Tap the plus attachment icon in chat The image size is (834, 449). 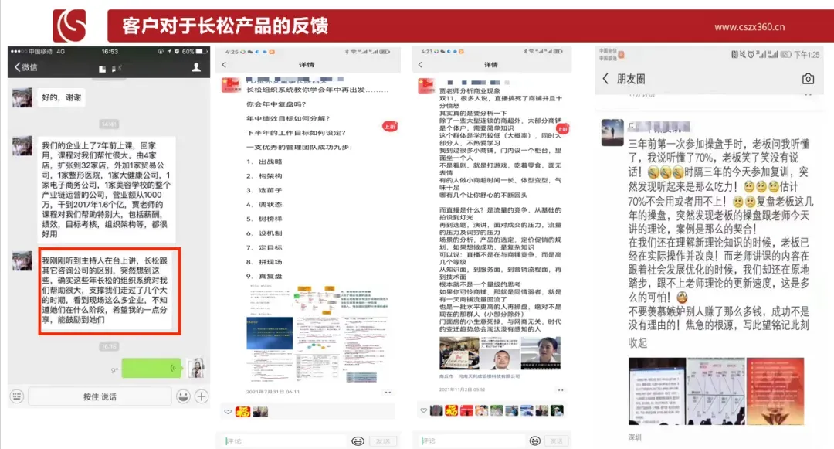click(202, 396)
